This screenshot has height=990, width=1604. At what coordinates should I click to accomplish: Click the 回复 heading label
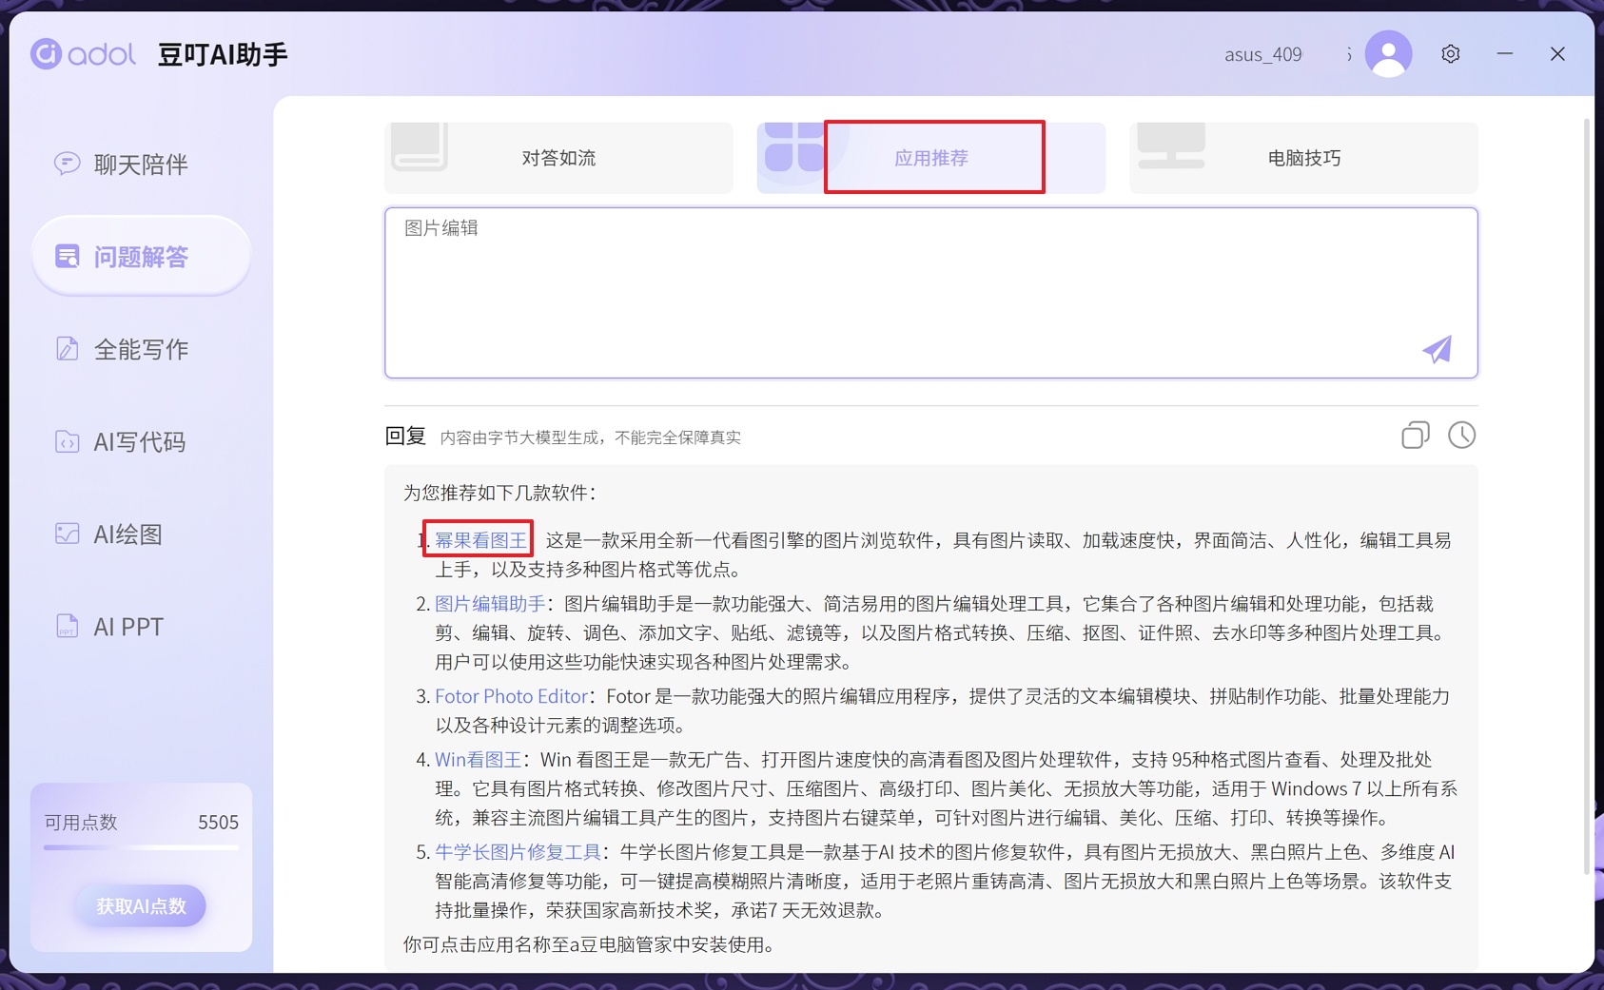[405, 436]
